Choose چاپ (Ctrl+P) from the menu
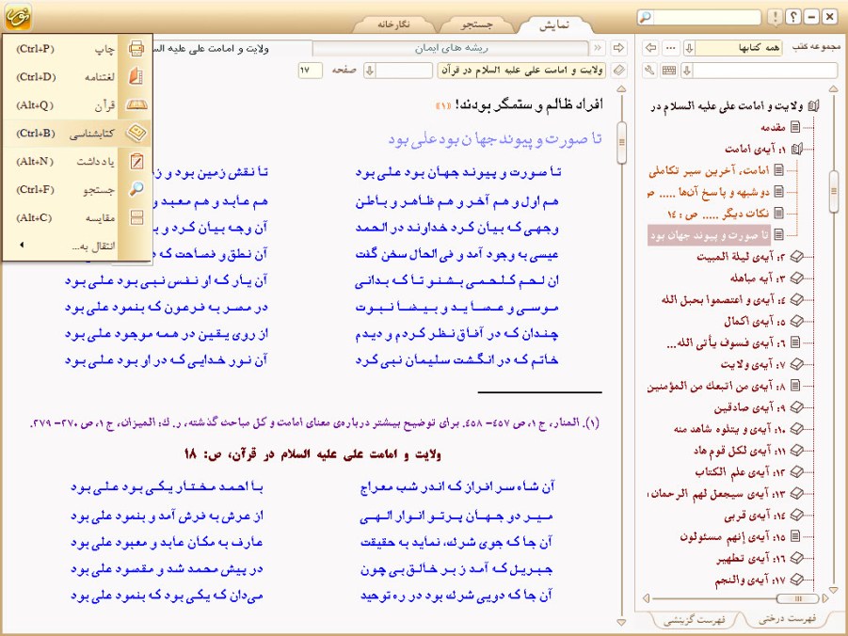Screen dimensions: 848x636 pyautogui.click(x=77, y=49)
